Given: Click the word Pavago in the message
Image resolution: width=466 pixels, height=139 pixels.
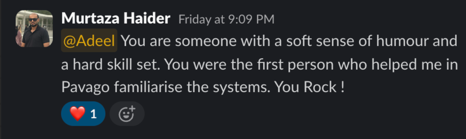Looking at the screenshot, I should [x=85, y=88].
